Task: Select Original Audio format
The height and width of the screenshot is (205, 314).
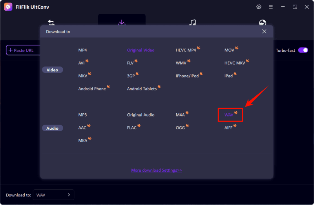Action: click(141, 115)
